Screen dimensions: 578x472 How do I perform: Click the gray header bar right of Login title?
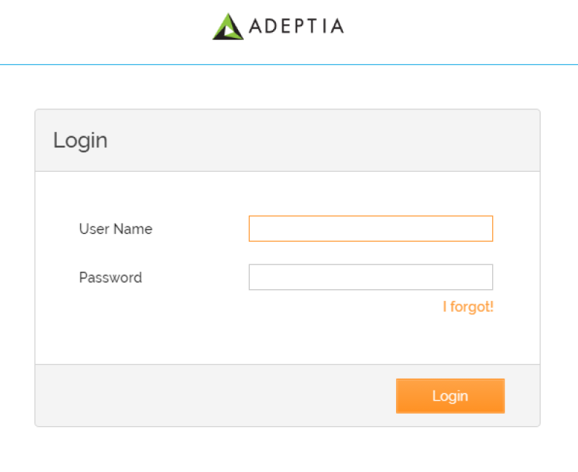click(328, 140)
